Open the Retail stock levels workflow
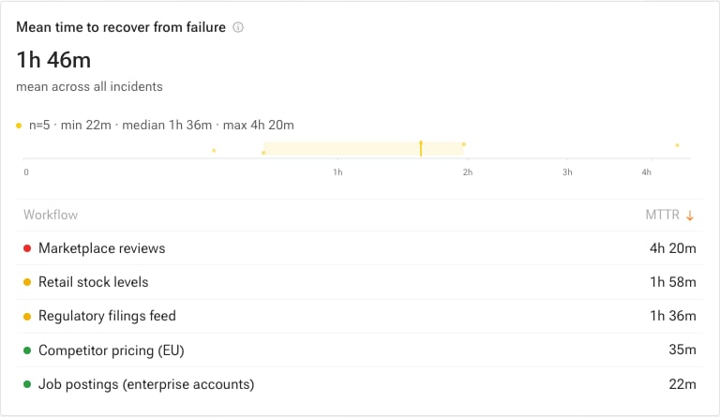 pos(360,282)
